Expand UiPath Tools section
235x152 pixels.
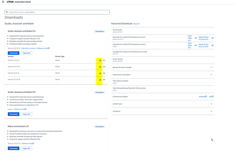tap(211, 104)
